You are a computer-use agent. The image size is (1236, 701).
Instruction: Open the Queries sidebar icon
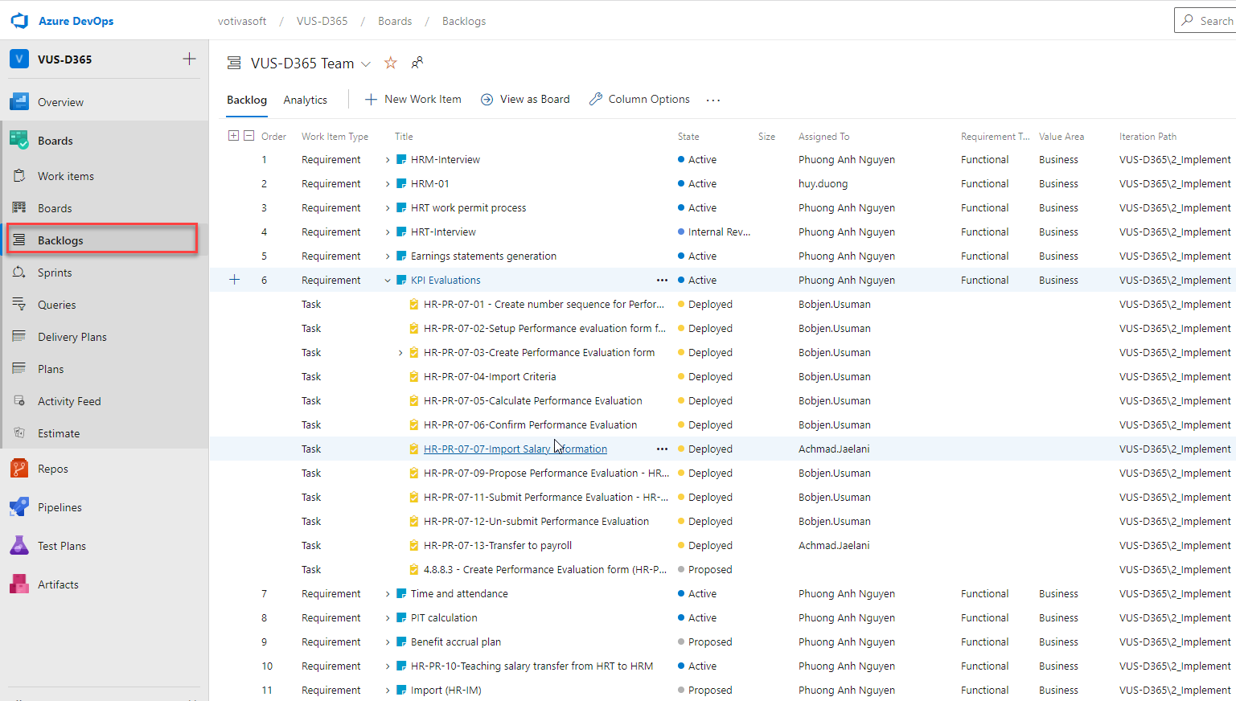click(x=19, y=305)
